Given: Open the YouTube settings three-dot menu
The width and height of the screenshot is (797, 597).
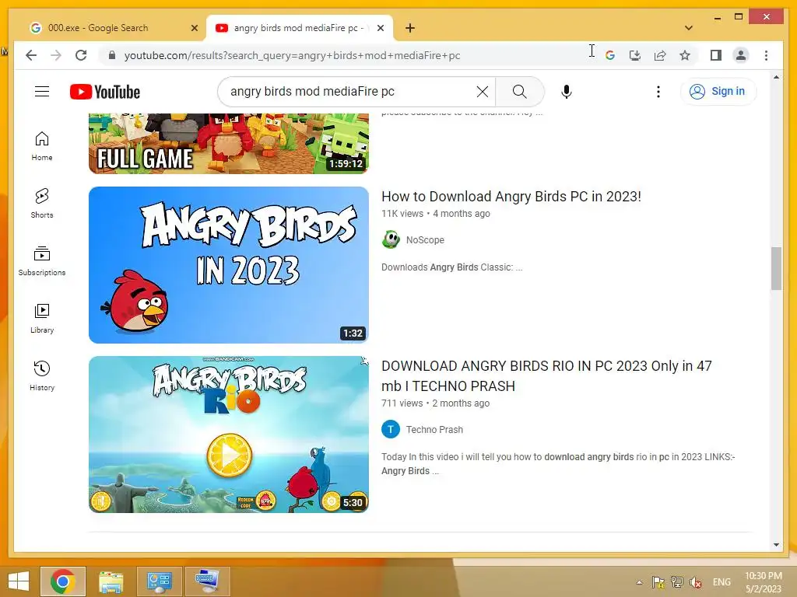Looking at the screenshot, I should coord(658,92).
